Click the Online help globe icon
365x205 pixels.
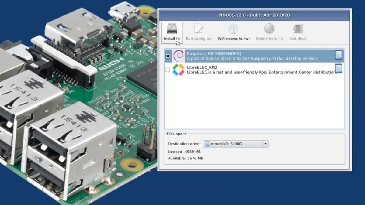269,29
